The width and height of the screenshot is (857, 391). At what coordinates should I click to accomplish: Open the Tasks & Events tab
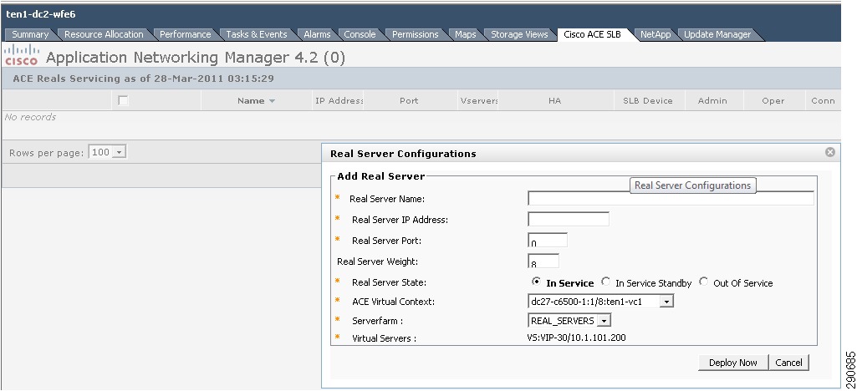[x=257, y=34]
